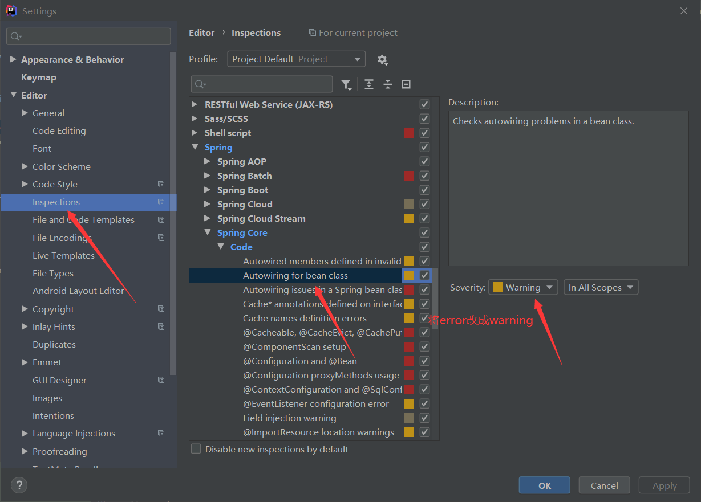This screenshot has width=701, height=502.
Task: Click the project-level copy icon beside Code Style
Action: point(161,184)
